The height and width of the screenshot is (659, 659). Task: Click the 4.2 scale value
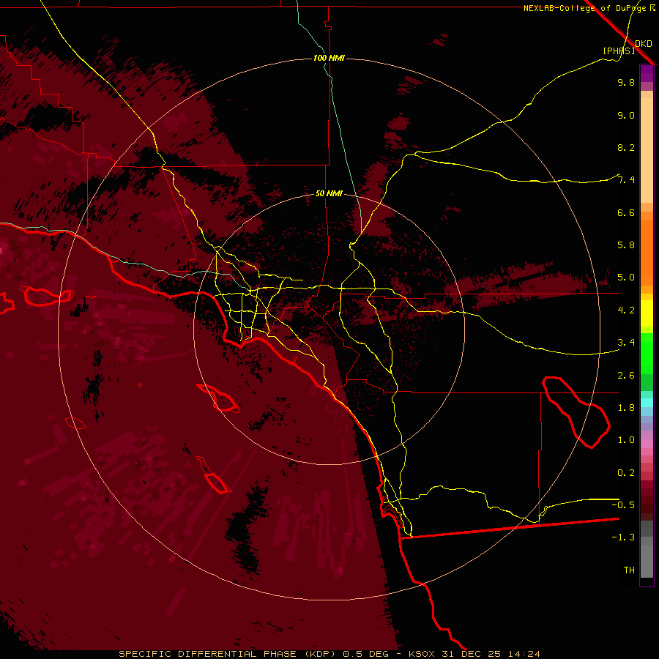click(626, 310)
